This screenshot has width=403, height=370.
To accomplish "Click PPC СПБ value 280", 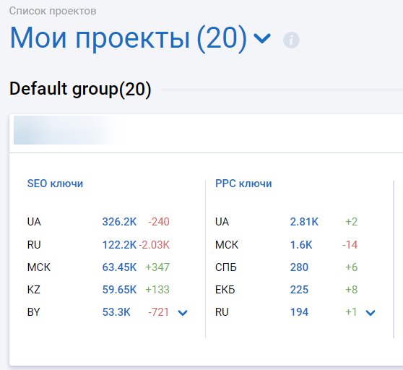I will click(x=299, y=267).
